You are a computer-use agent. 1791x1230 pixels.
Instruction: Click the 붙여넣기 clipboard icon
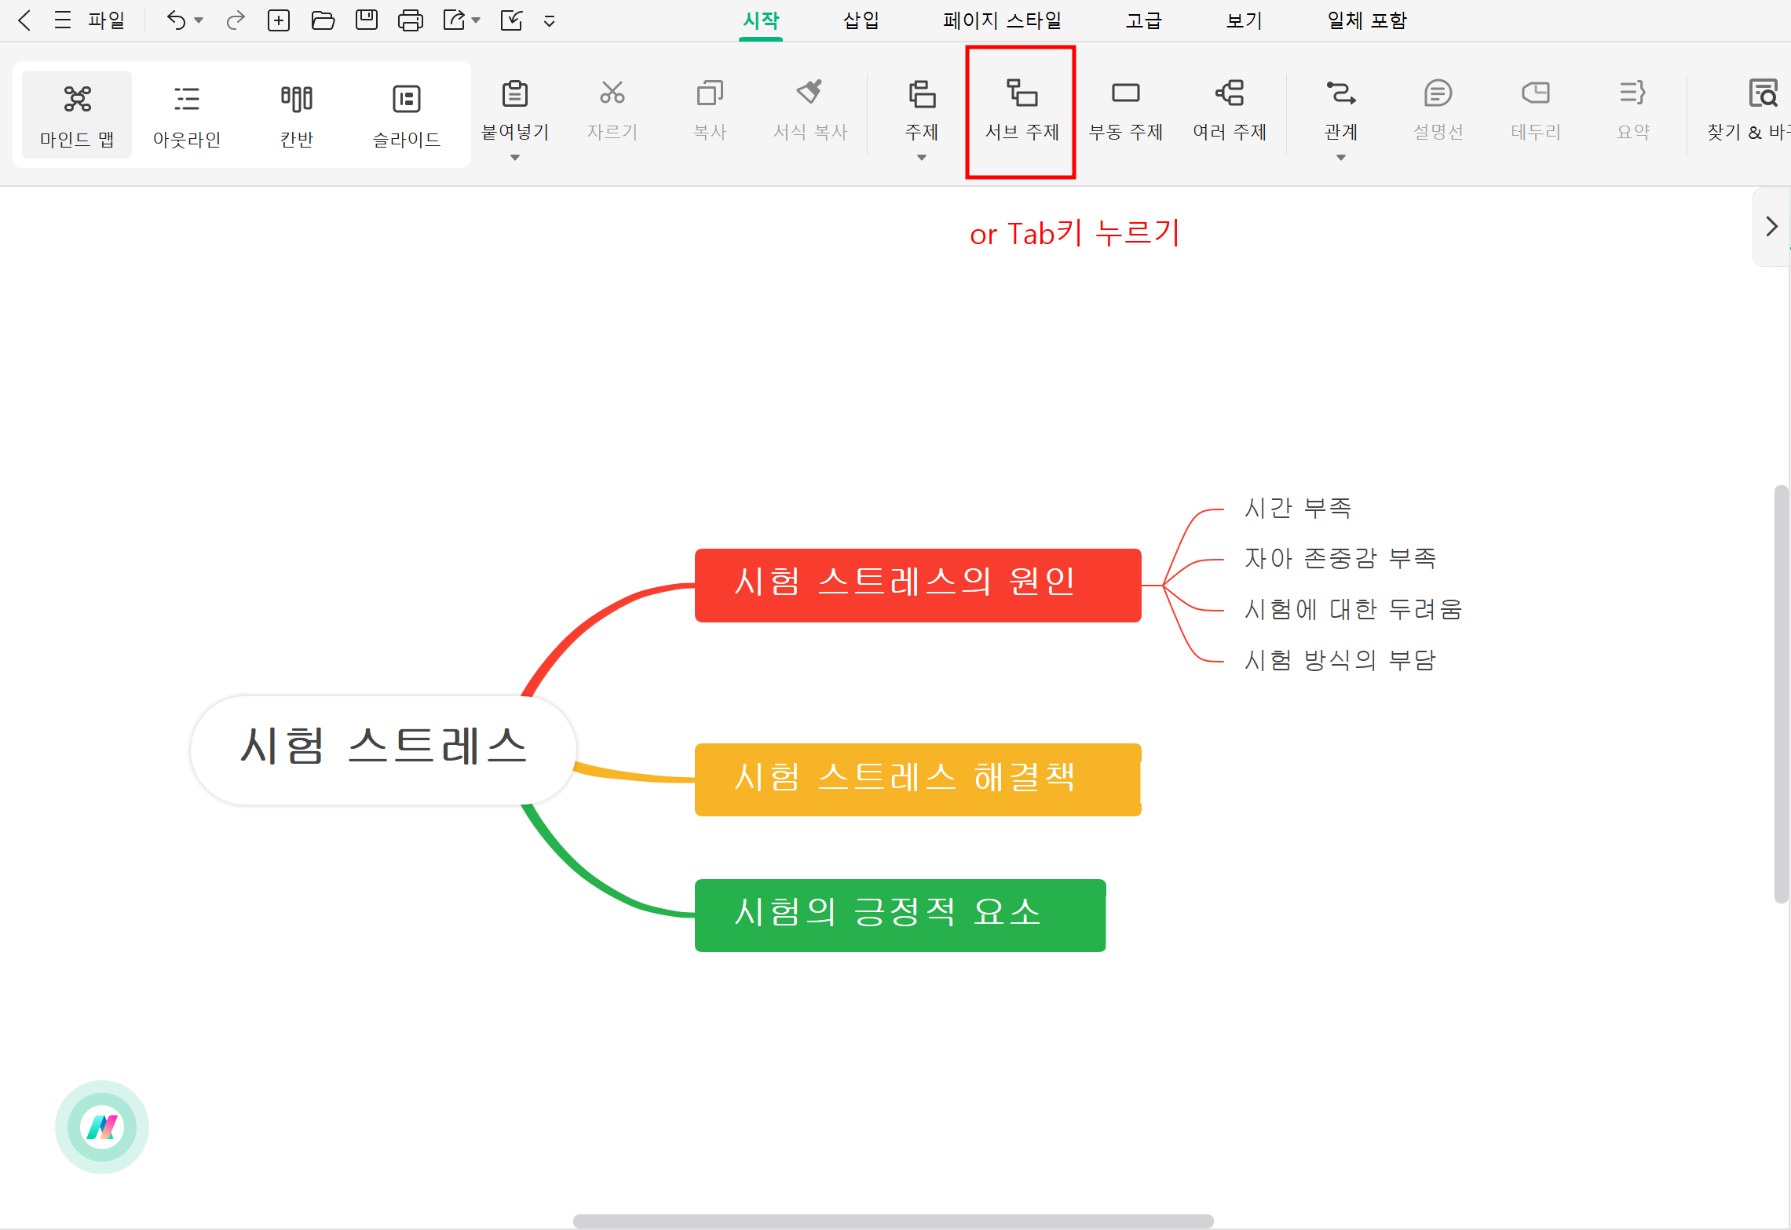point(515,94)
